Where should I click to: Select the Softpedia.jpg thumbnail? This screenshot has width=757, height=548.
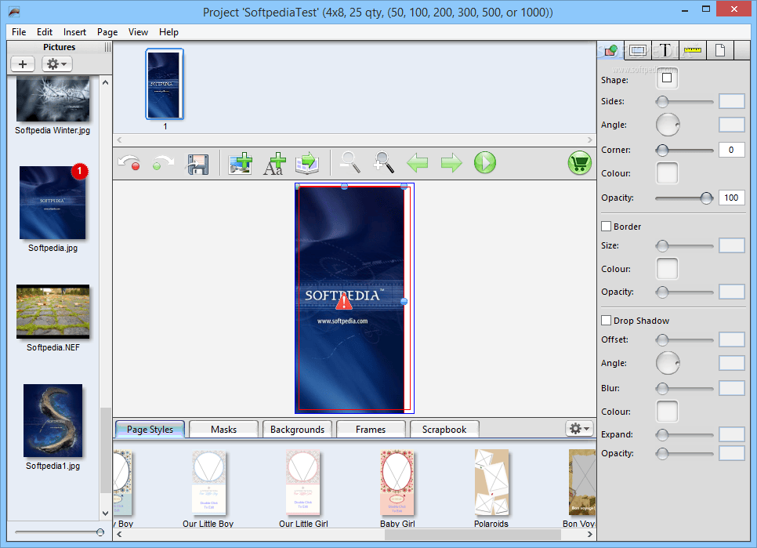click(53, 203)
